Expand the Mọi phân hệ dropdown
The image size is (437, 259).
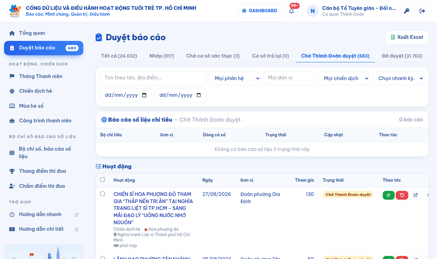click(x=235, y=78)
